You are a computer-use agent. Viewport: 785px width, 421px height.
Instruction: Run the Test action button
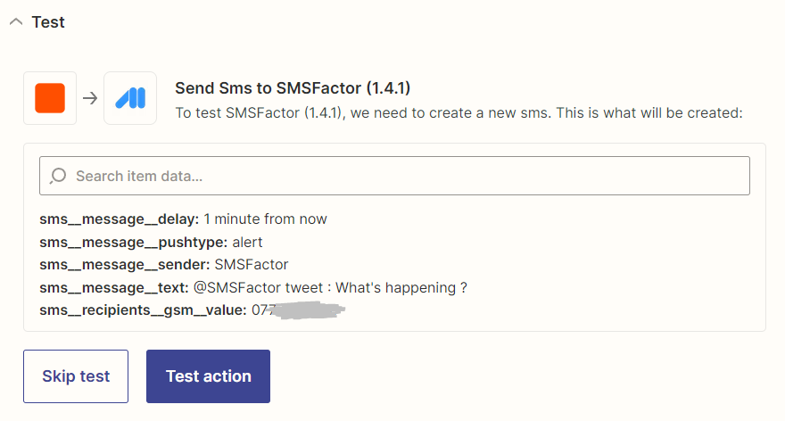coord(208,376)
